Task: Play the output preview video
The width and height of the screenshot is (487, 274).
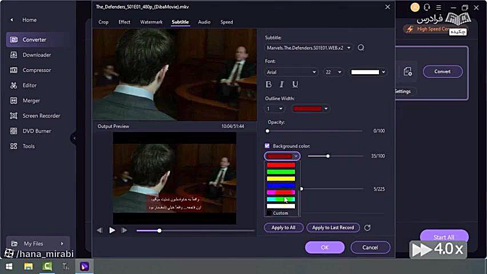Action: point(112,230)
